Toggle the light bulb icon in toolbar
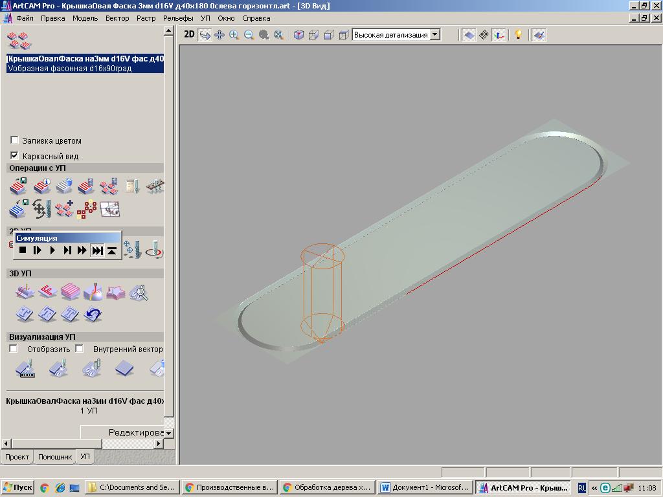The image size is (663, 497). pos(518,35)
